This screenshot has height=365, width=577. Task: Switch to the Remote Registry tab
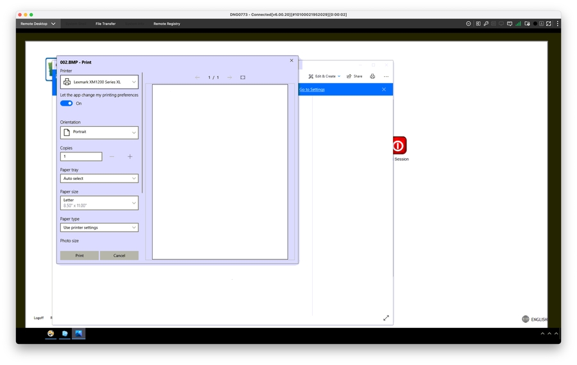(x=167, y=24)
